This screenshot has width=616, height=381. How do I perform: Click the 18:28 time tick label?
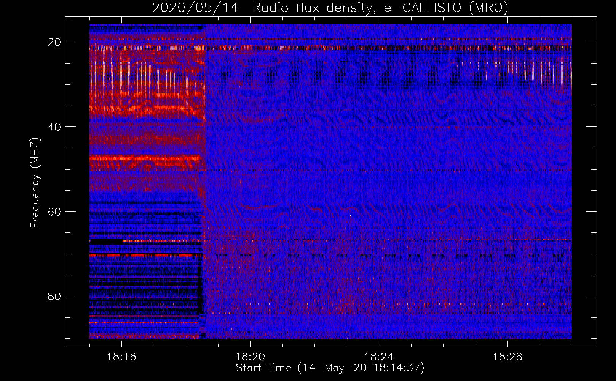click(x=507, y=357)
